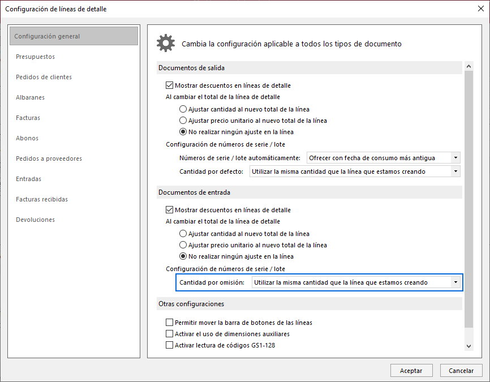Select Ajustar precio unitario in Documentos de salida
Image resolution: width=490 pixels, height=382 pixels.
[x=183, y=121]
